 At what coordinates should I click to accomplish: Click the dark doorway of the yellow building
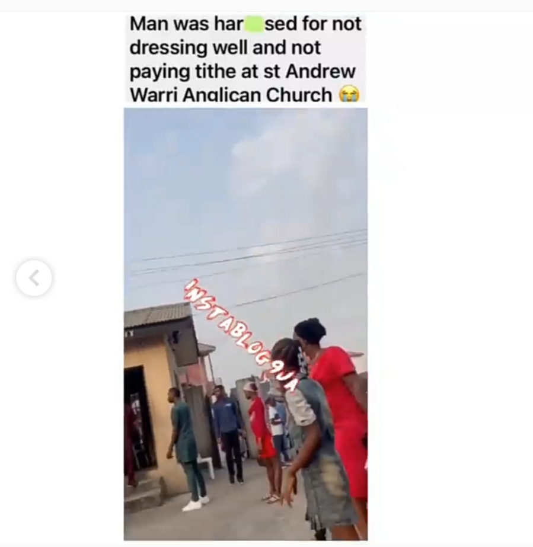click(139, 418)
